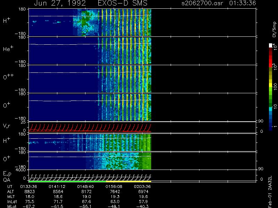
Task: Select the UT value "0148:40"
Action: click(85, 187)
